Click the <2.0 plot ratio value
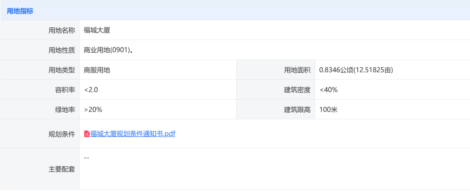 [x=91, y=90]
